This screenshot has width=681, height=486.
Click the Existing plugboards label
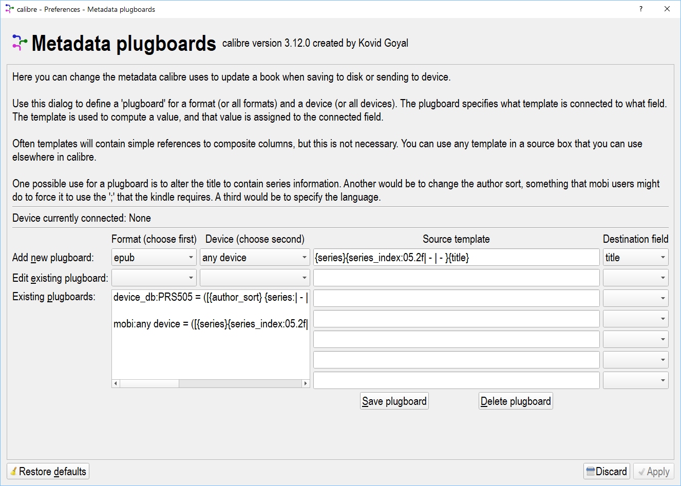(54, 297)
